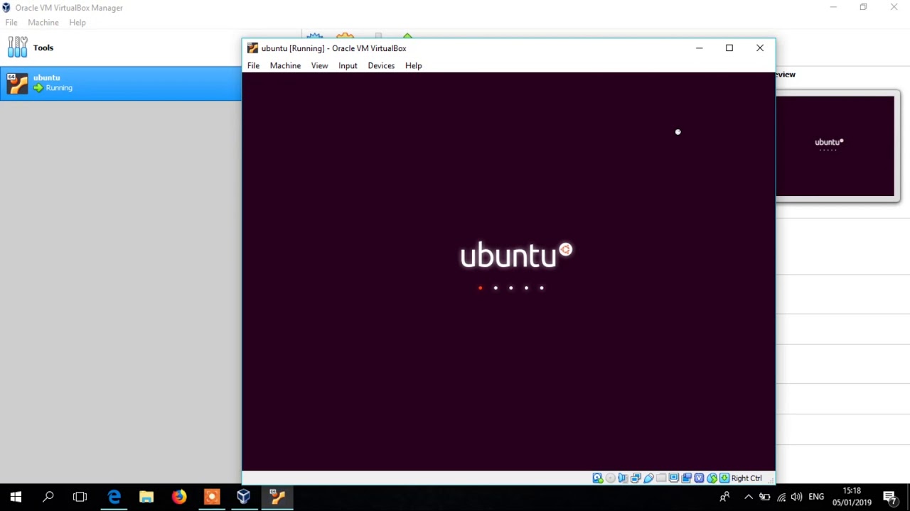
Task: Launch Firefox from the taskbar
Action: click(179, 497)
